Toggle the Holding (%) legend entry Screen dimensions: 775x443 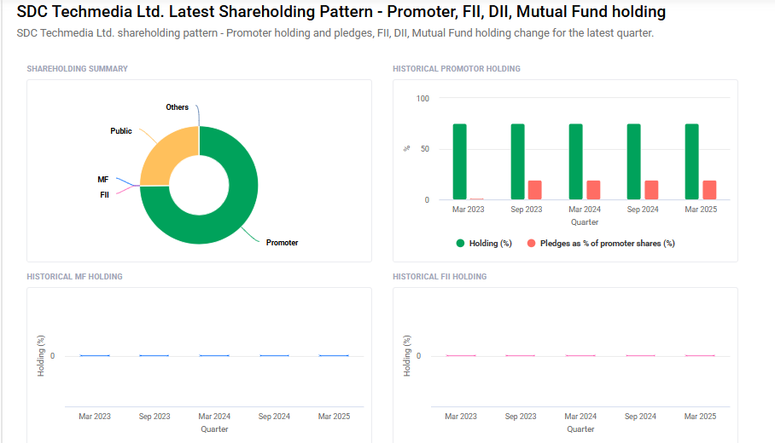484,243
